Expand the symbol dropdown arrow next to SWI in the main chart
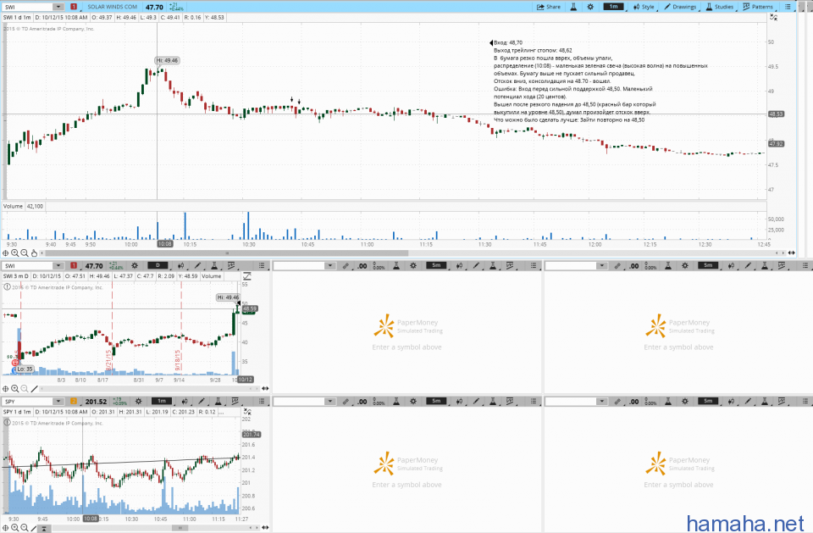 tap(58, 7)
